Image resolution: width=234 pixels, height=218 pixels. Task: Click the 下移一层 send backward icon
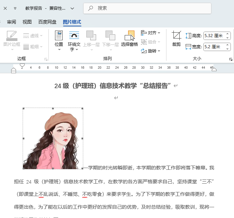[110, 35]
